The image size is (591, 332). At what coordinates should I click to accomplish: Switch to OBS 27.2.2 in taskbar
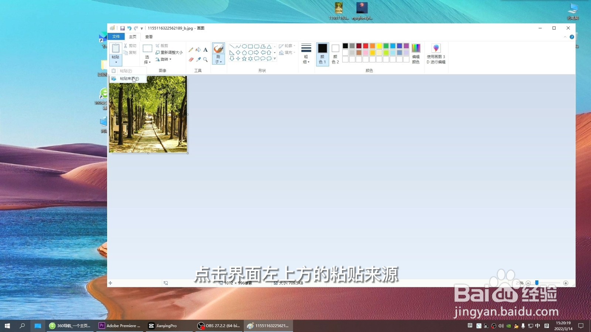pyautogui.click(x=219, y=326)
